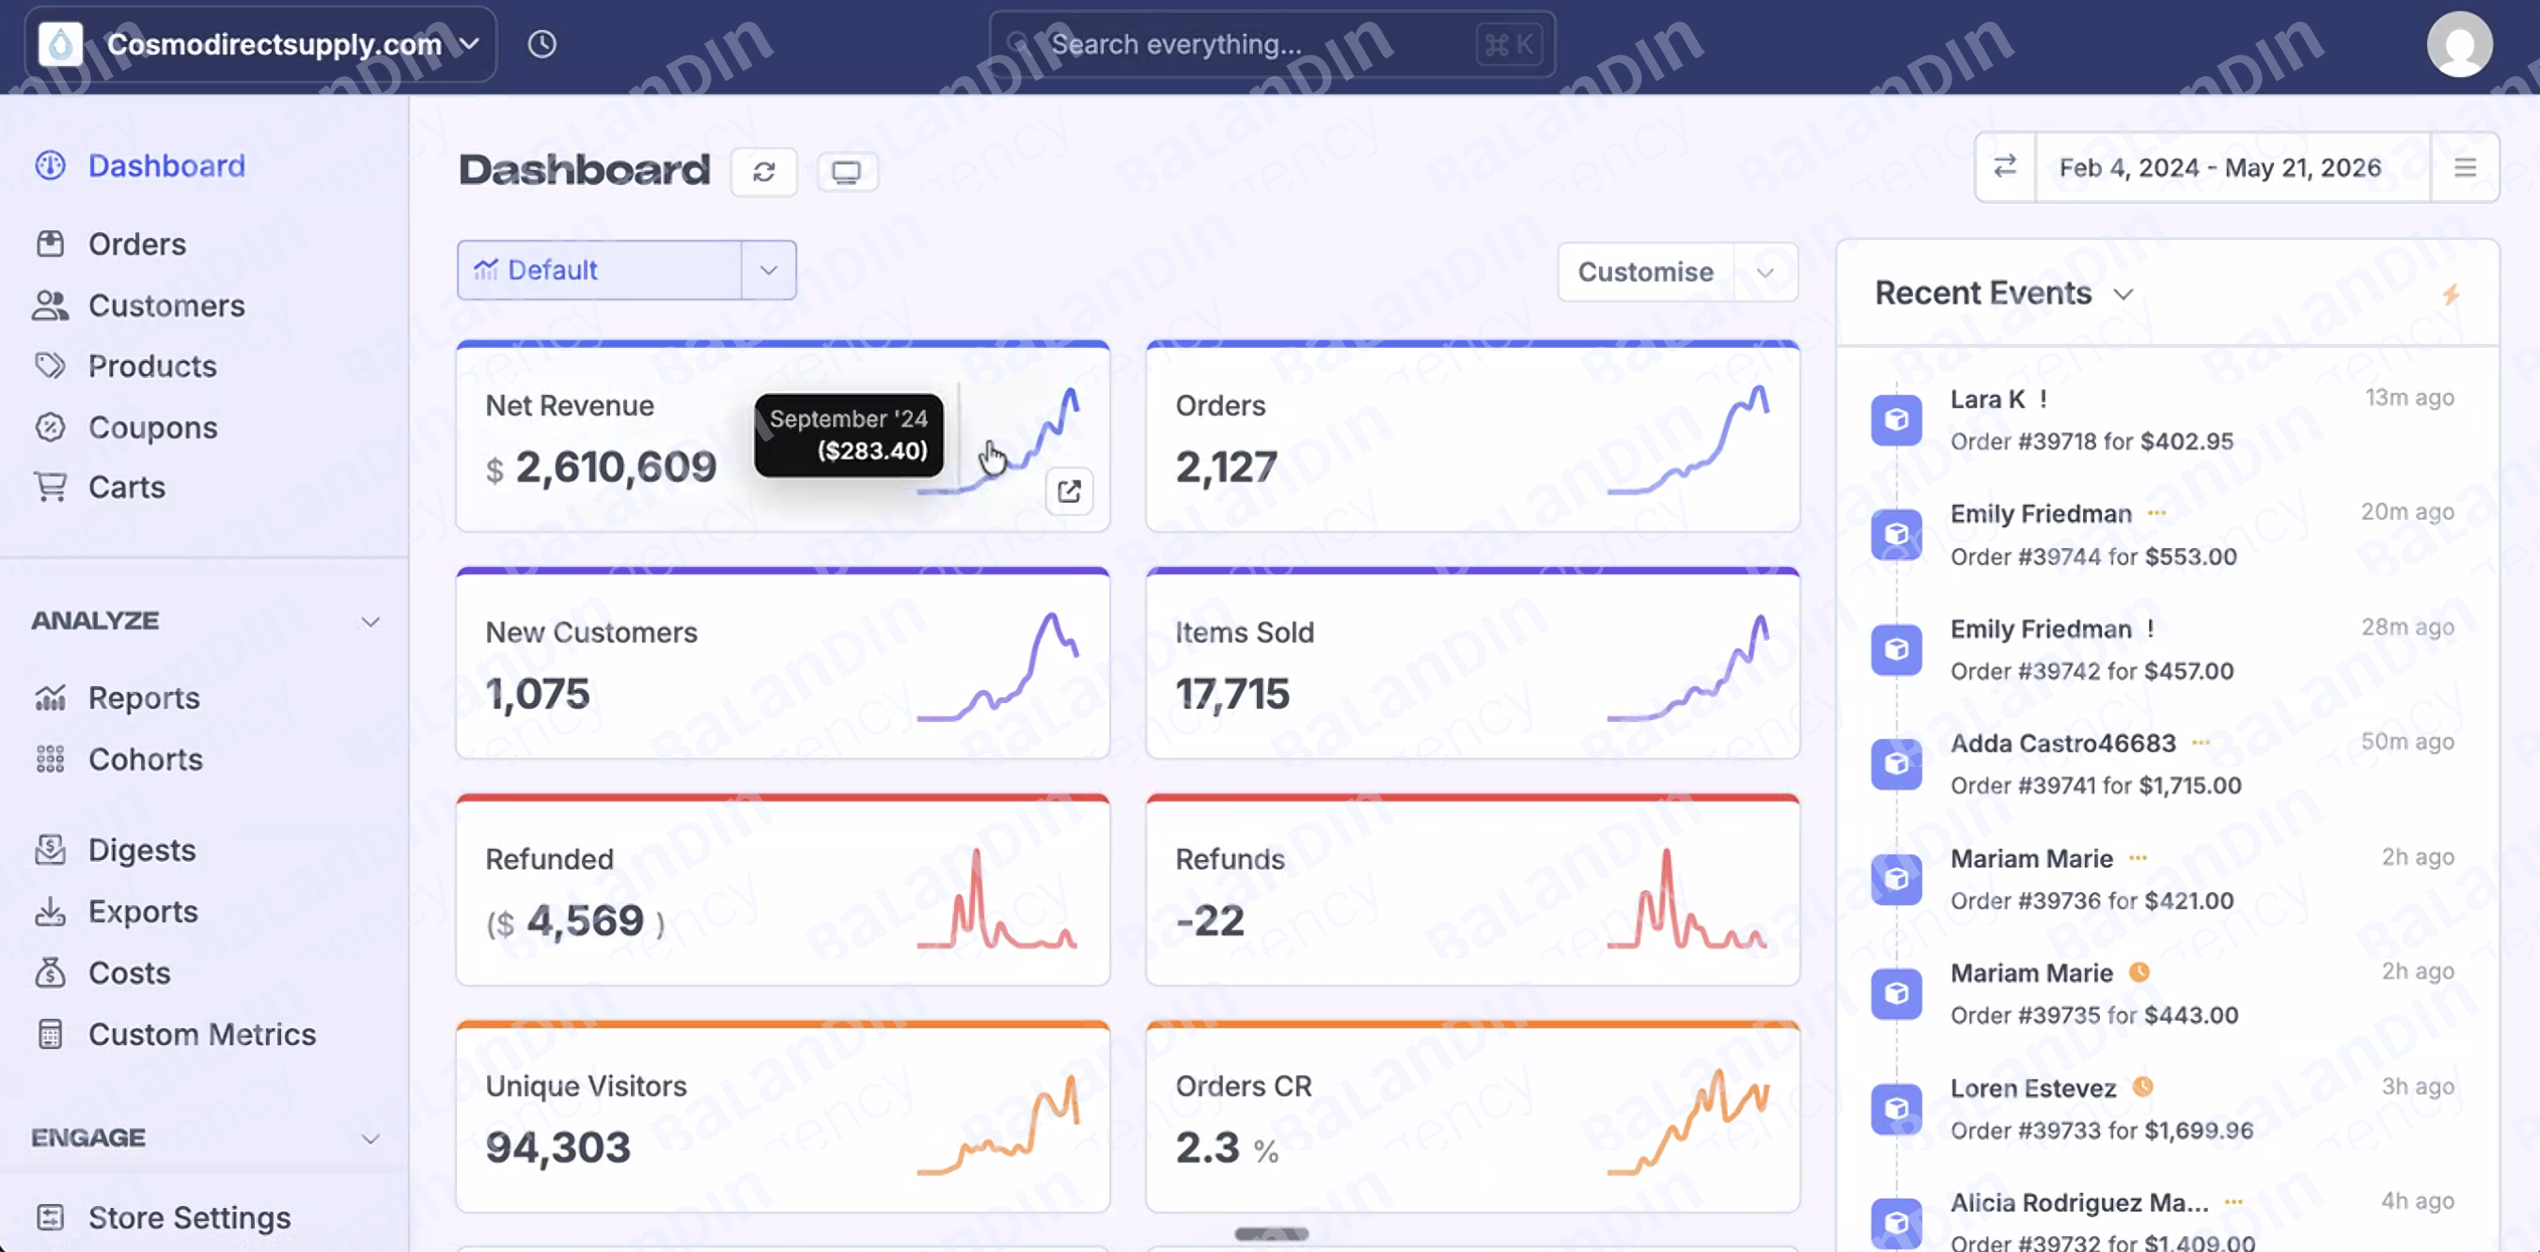Click the history clock icon in header
Screen dimensions: 2540x1252
(541, 44)
